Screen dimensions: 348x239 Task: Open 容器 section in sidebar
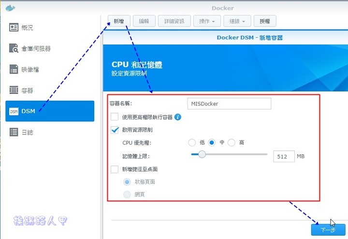pos(50,90)
